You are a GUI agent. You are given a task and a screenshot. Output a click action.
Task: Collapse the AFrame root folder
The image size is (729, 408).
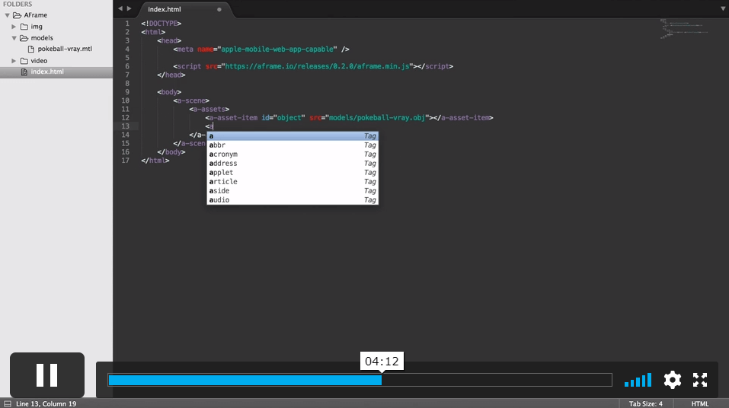tap(8, 15)
